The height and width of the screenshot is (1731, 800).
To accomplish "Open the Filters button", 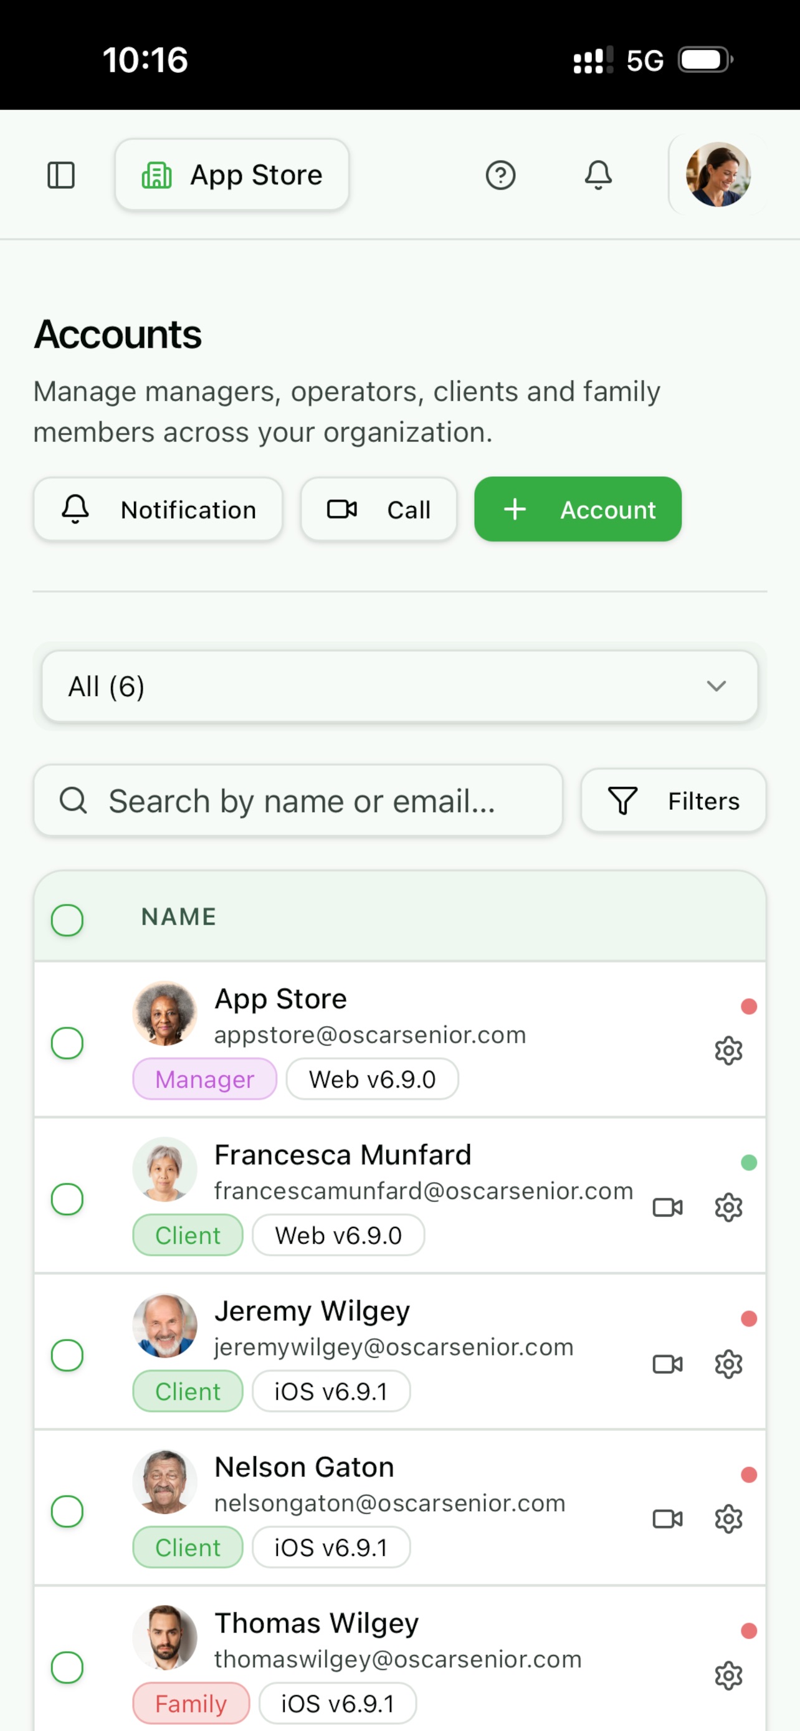I will click(673, 800).
